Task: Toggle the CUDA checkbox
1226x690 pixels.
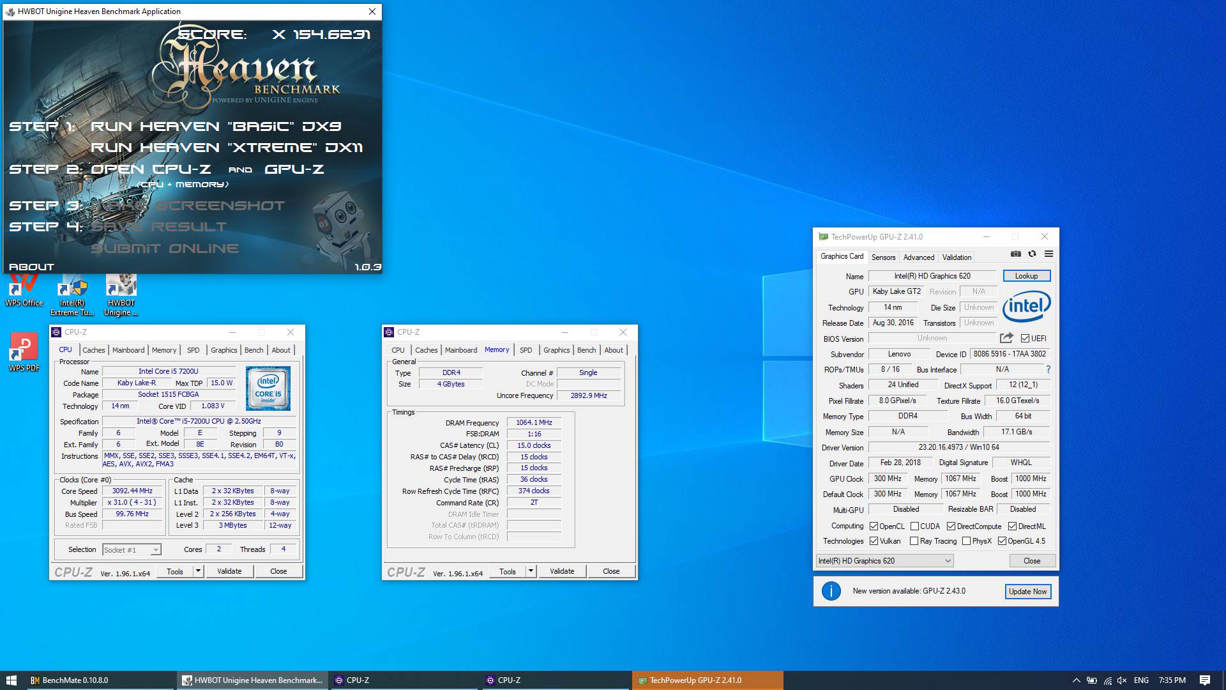Action: [x=914, y=526]
